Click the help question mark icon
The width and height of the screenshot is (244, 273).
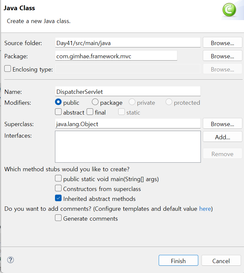point(11,260)
